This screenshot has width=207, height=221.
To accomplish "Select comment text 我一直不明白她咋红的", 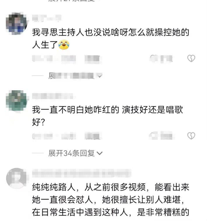I will click(76, 110).
